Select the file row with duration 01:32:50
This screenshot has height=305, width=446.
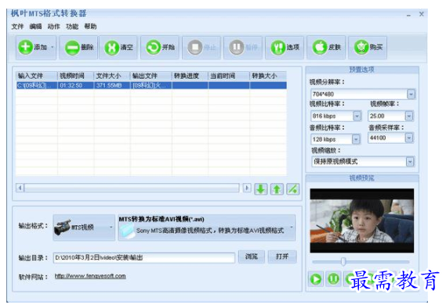[x=151, y=85]
